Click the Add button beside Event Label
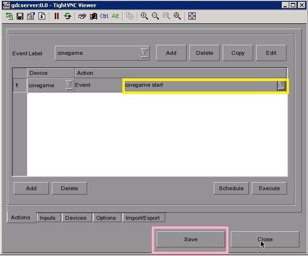The image size is (308, 256). pyautogui.click(x=171, y=53)
